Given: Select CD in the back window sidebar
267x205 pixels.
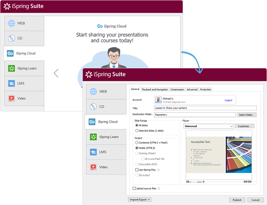Looking at the screenshot, I should tap(24, 38).
